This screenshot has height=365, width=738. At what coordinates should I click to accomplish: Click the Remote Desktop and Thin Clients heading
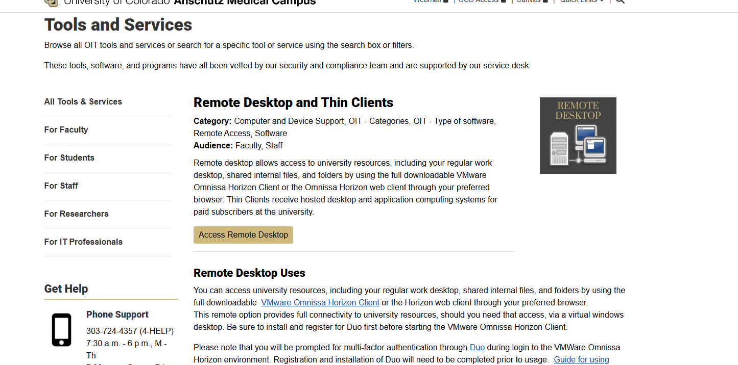click(x=293, y=102)
